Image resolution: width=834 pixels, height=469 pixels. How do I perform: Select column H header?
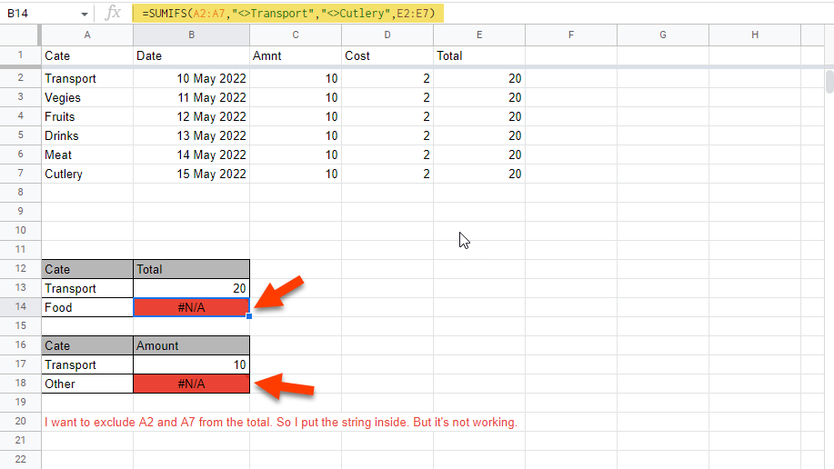[x=755, y=35]
